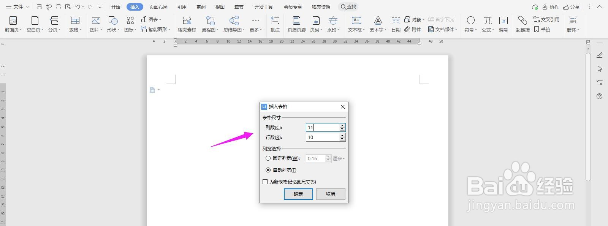Click the 分页 page break icon
This screenshot has height=226, width=608.
[x=54, y=21]
